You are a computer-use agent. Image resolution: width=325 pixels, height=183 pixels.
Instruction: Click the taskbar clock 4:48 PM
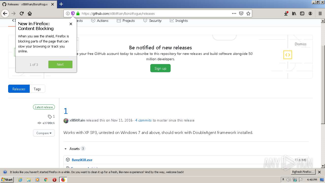(312, 180)
